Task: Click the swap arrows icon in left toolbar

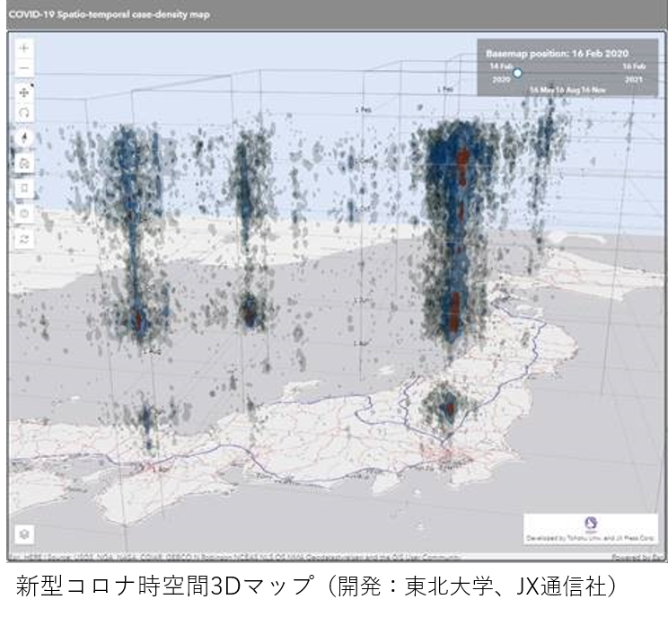Action: [x=24, y=239]
